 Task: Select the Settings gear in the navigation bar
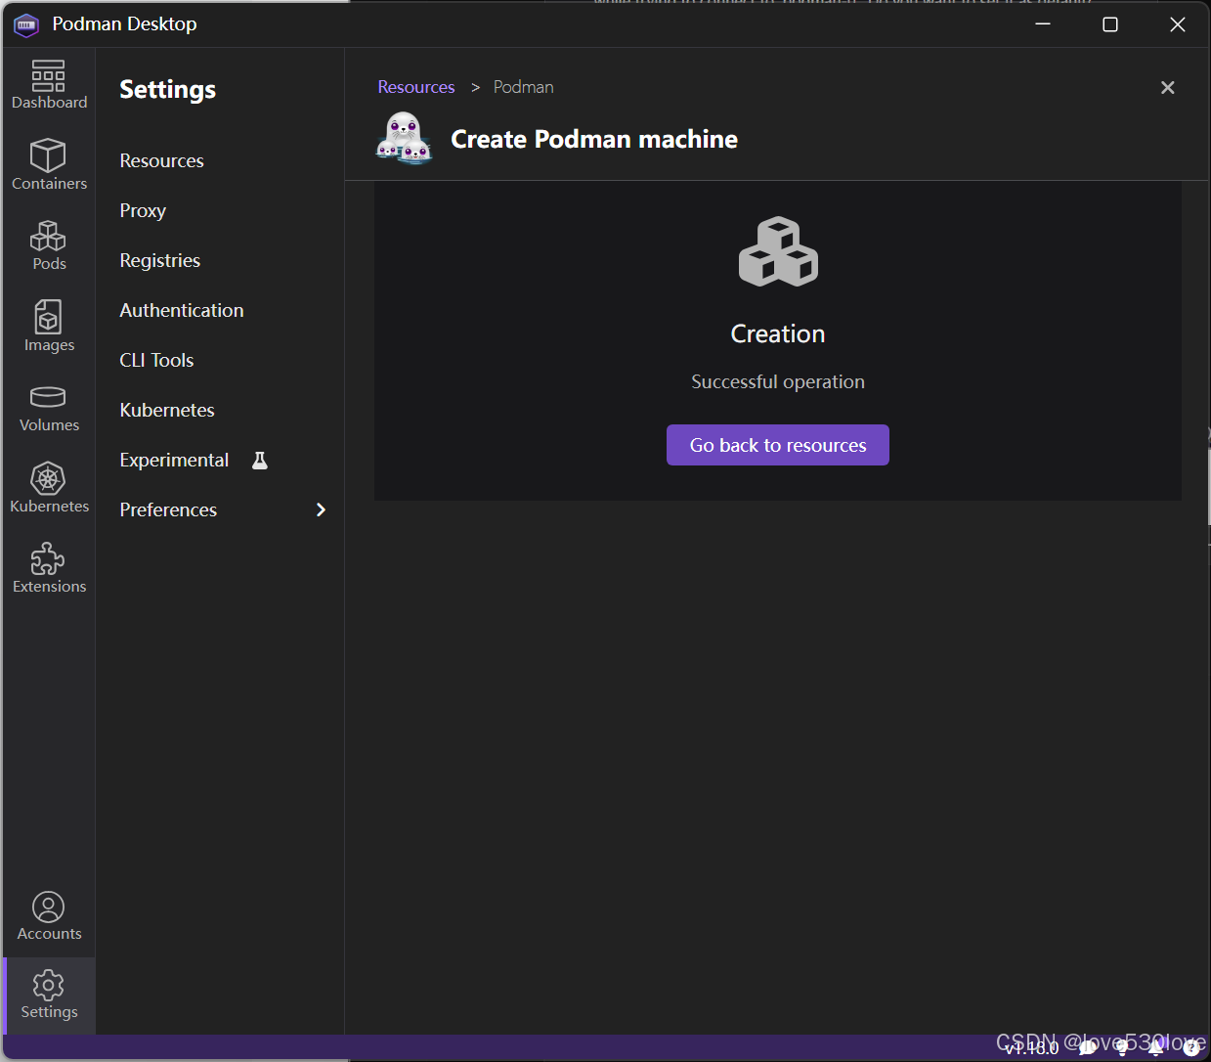point(49,995)
